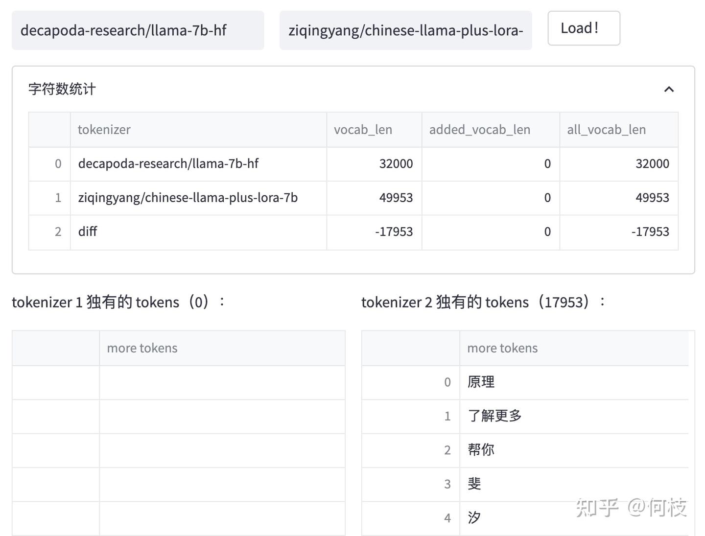Click the tokenizer column header

(198, 130)
